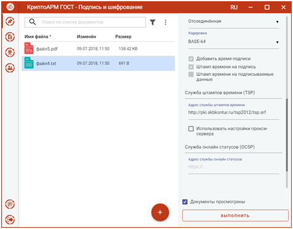Image resolution: width=293 pixels, height=229 pixels.
Task: Uncheck Документы просмотрены checkbox
Action: pyautogui.click(x=185, y=202)
